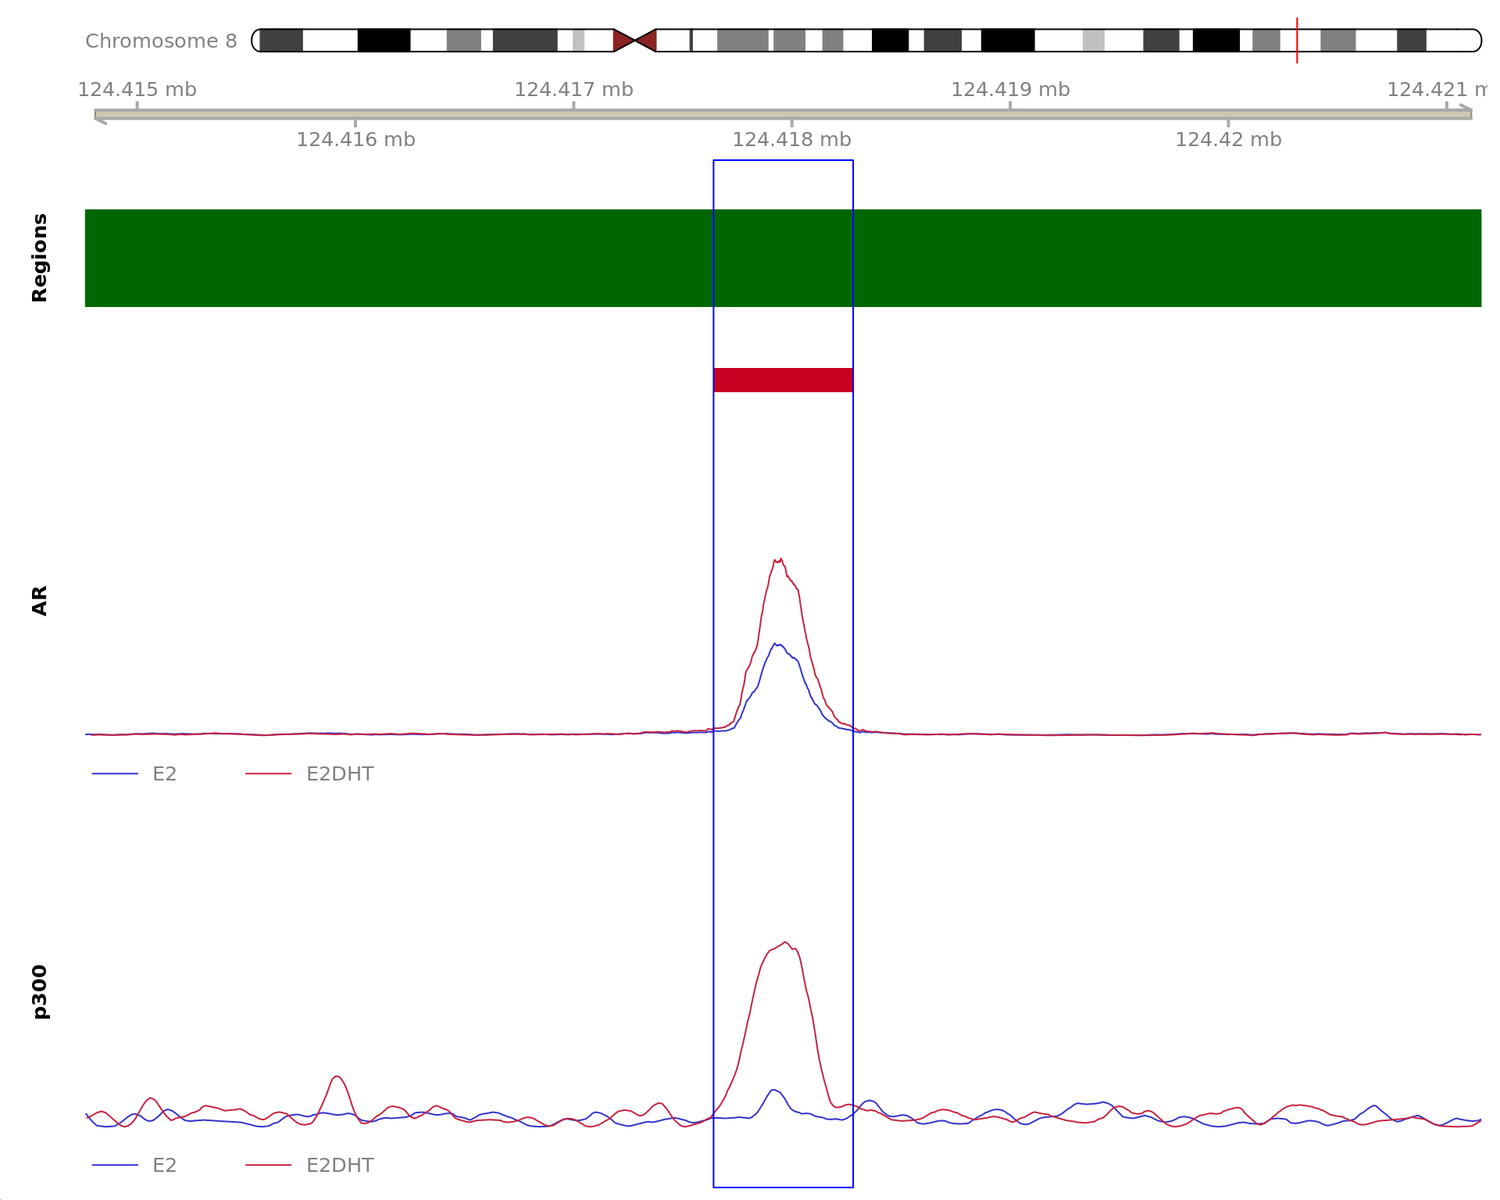Click red E2DHT legend line in AR track
This screenshot has height=1200, width=1500.
269,773
